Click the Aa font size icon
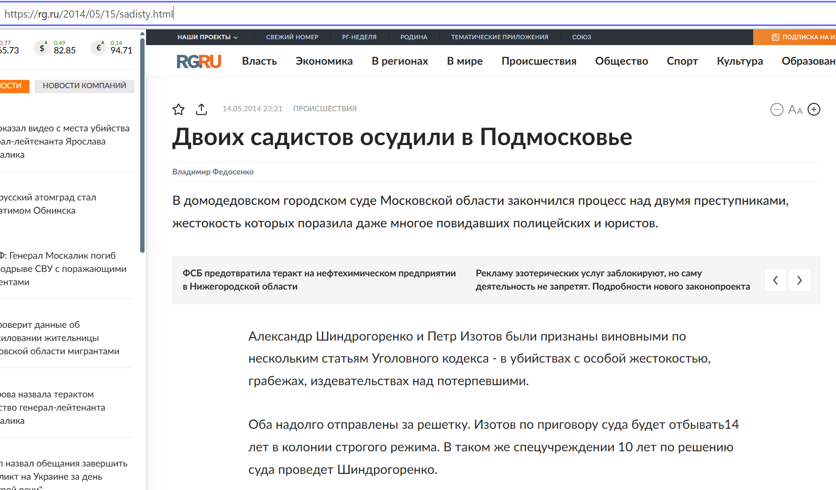The image size is (836, 490). (x=795, y=110)
